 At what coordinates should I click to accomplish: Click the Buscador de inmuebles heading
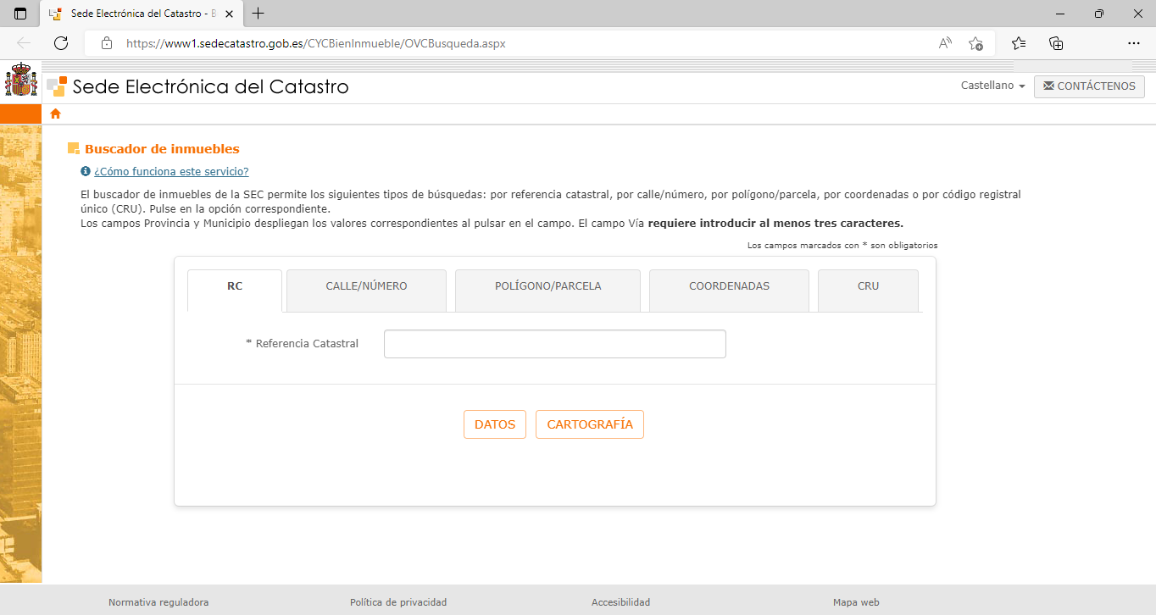162,149
